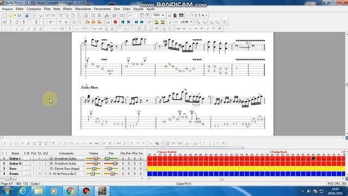
Task: Click the previous page arrow before page 1
Action: point(189,15)
